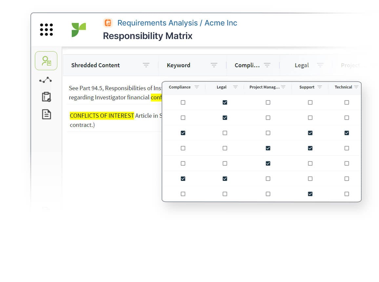This screenshot has width=379, height=282.
Task: Uncheck Legal in first matrix row
Action: 225,102
